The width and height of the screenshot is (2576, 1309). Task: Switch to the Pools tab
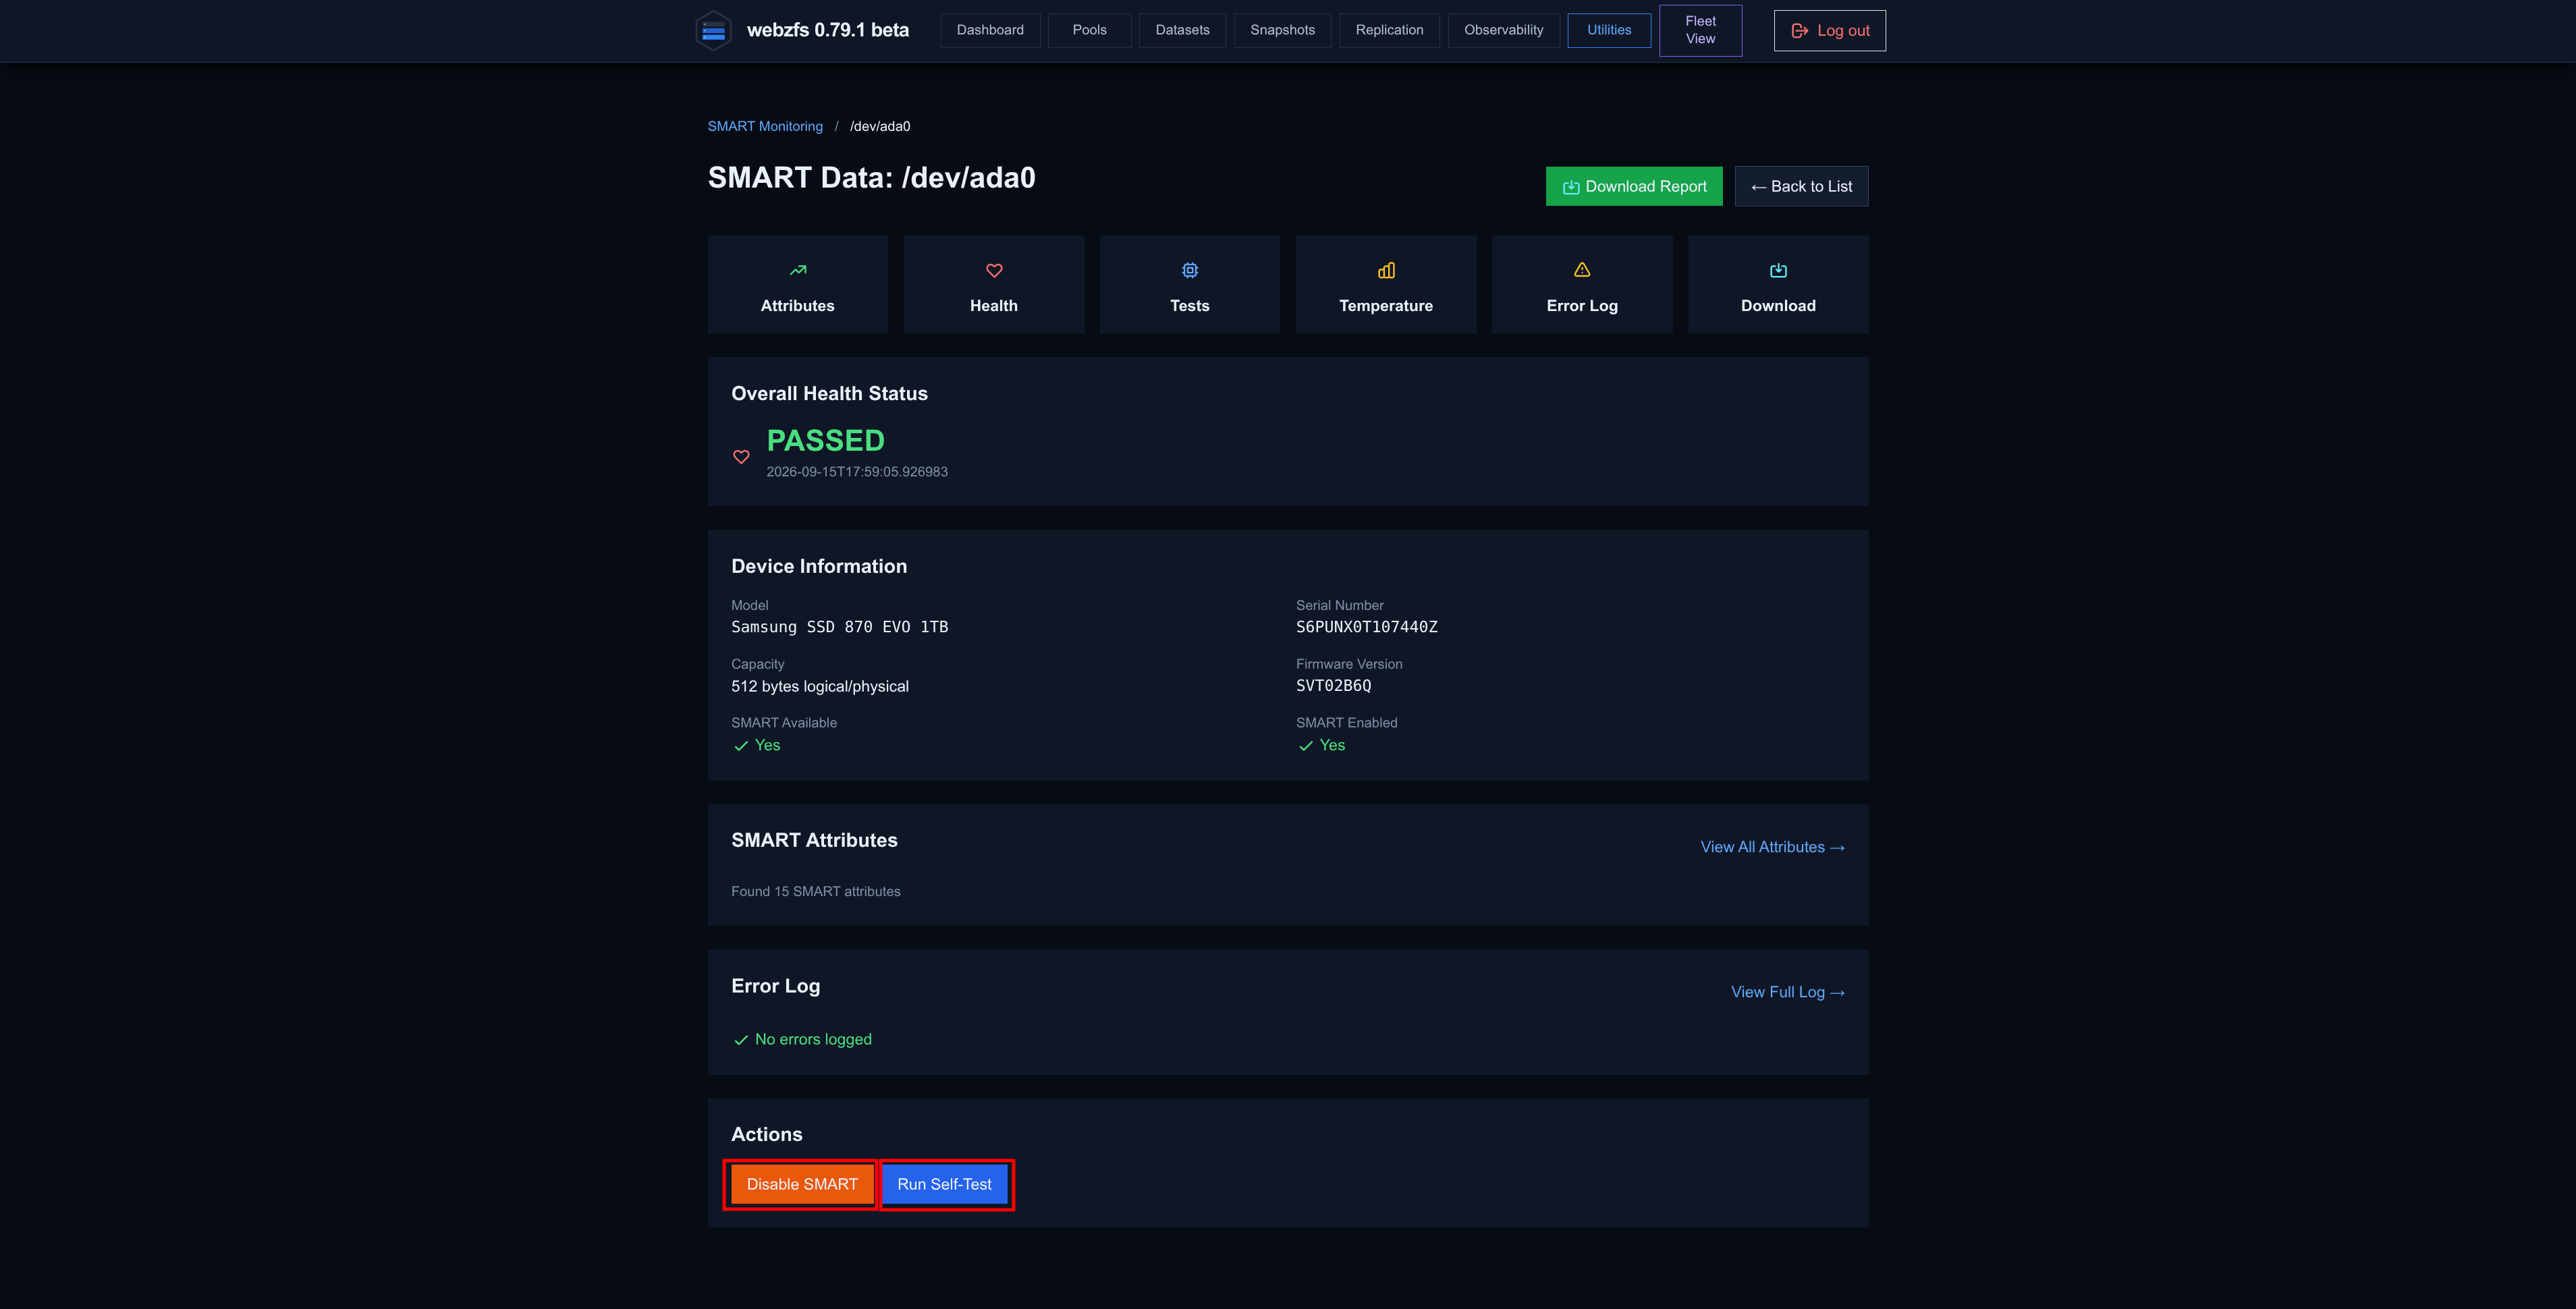[1089, 30]
